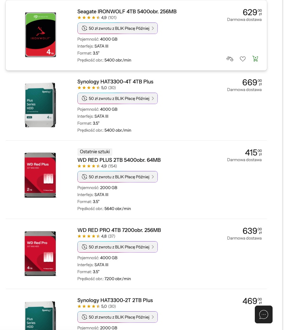Add Seagate IronWolf to wishlist with heart
This screenshot has width=284, height=330.
[x=243, y=59]
